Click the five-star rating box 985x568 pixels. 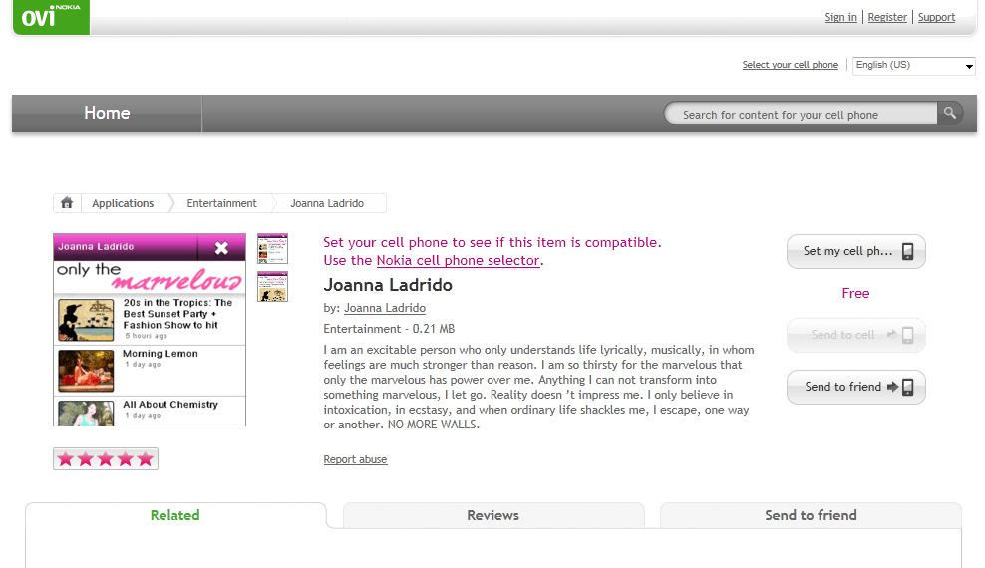pyautogui.click(x=106, y=458)
